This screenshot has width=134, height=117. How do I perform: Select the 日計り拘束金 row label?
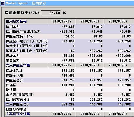tap(16, 109)
